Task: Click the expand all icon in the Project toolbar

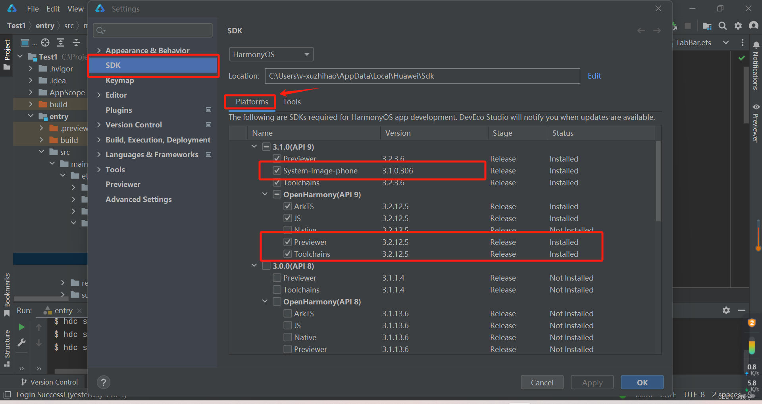Action: pyautogui.click(x=61, y=42)
